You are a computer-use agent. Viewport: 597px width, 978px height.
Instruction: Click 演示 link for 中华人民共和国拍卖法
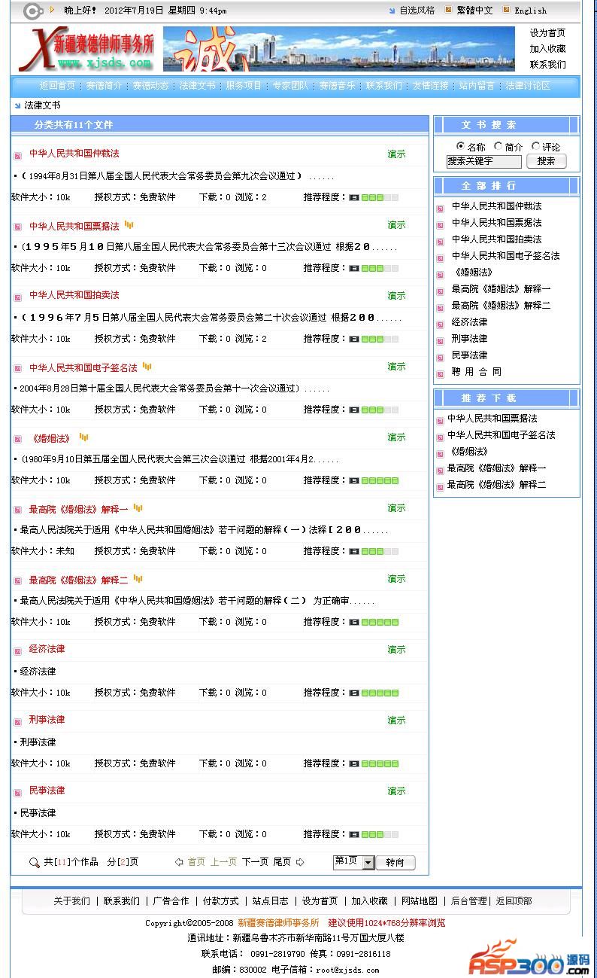(396, 296)
